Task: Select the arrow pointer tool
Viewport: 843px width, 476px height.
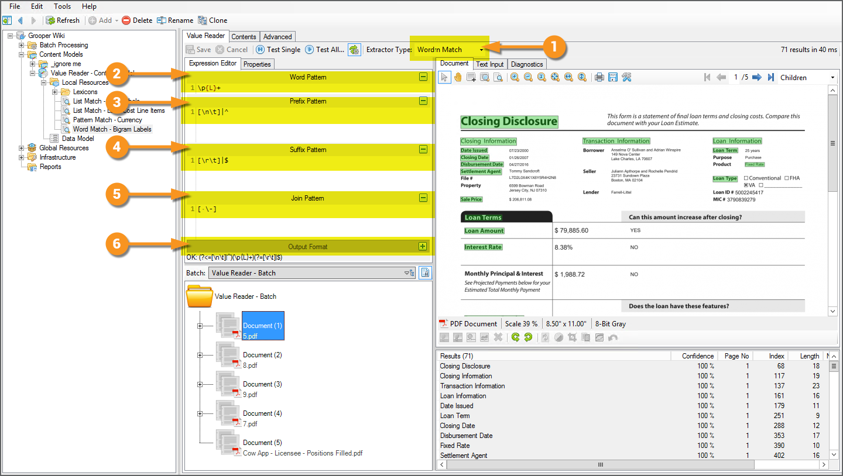Action: coord(444,77)
